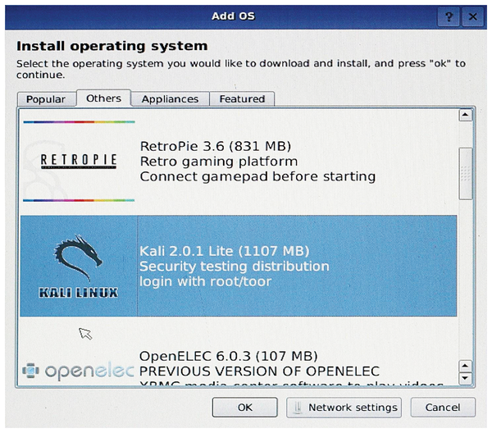Cancel the OS installation dialog
The width and height of the screenshot is (492, 433).
443,408
